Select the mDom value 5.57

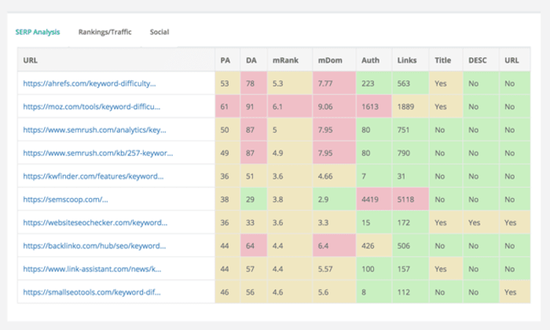pos(334,269)
